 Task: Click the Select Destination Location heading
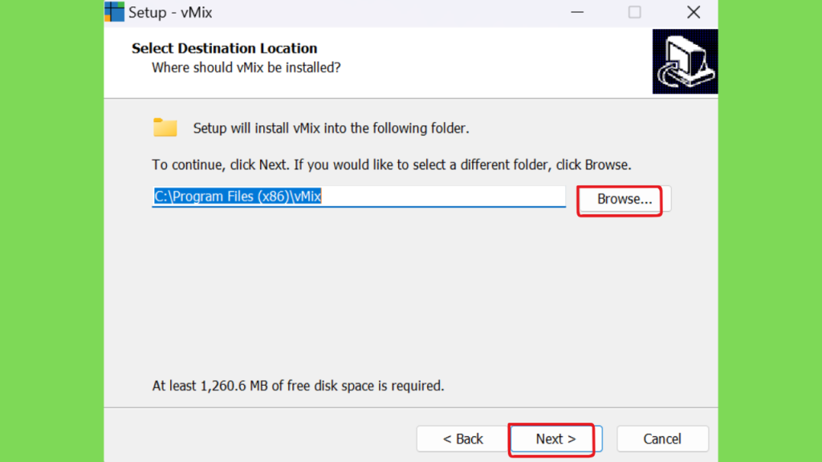tap(225, 48)
